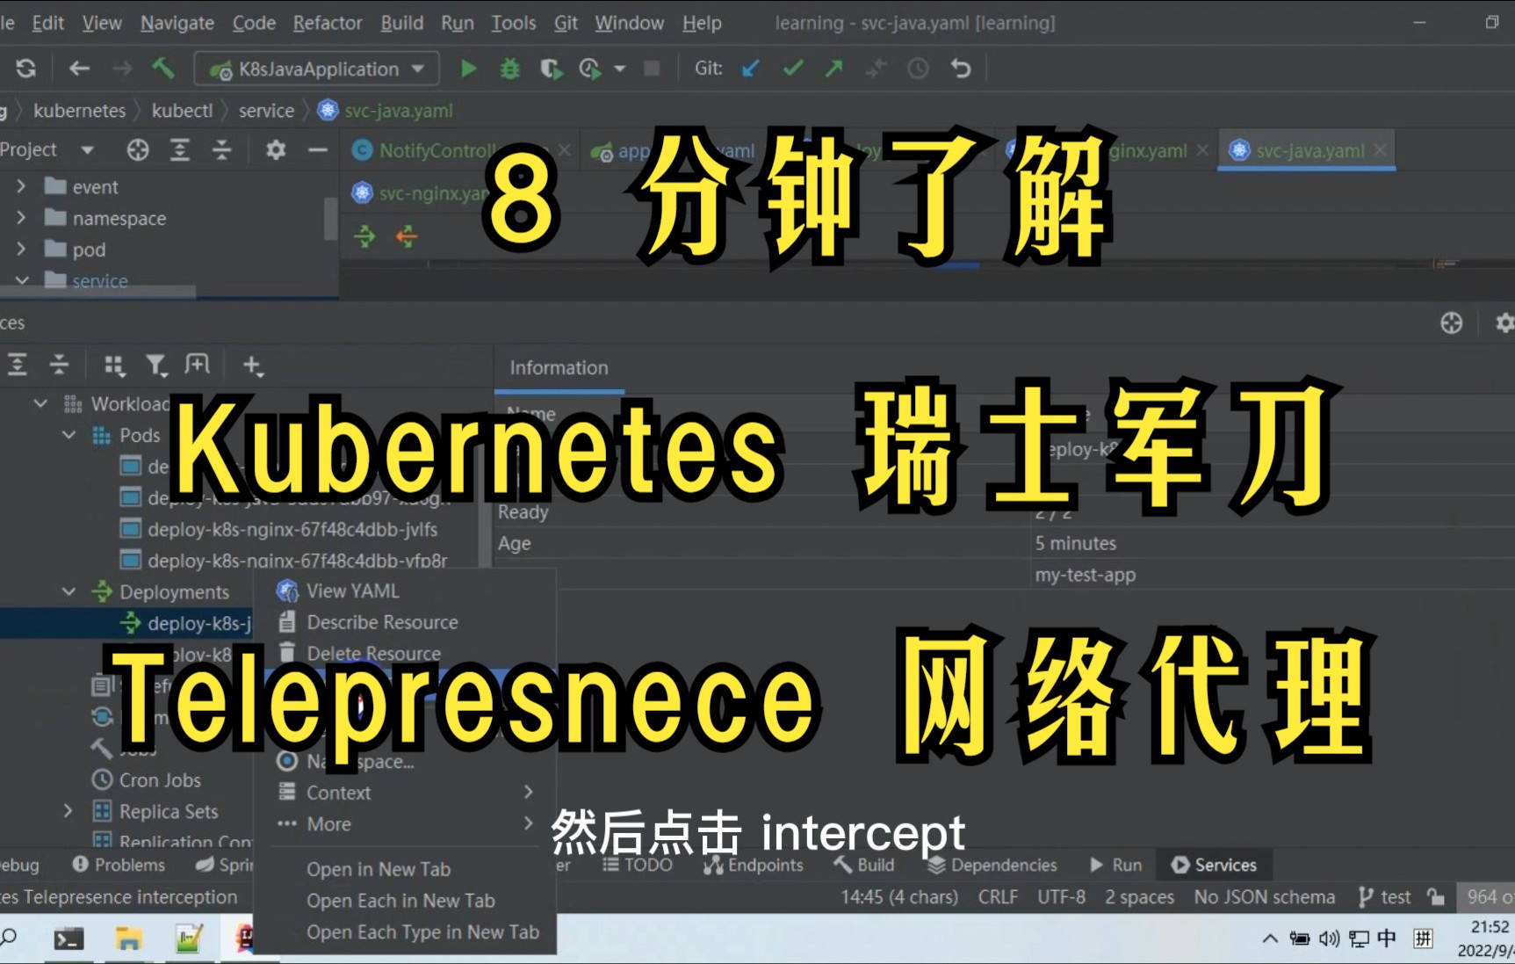Locate opened file with Project crosshair icon

coord(138,150)
